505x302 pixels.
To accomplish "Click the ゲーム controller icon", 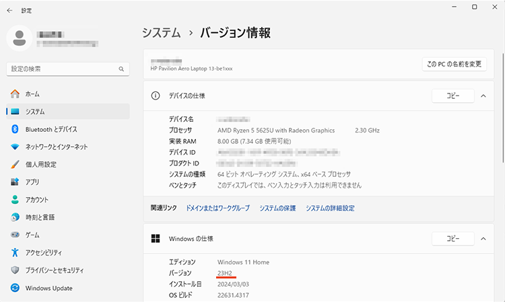I will tap(15, 235).
